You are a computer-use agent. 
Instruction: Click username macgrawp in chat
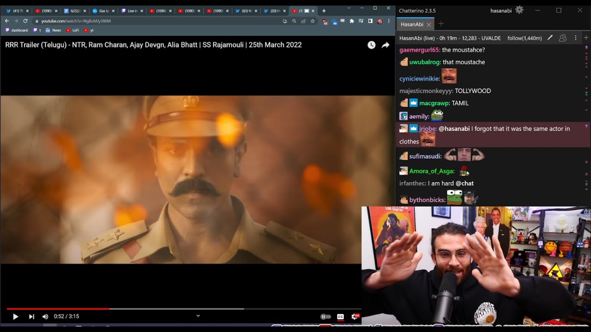[434, 103]
